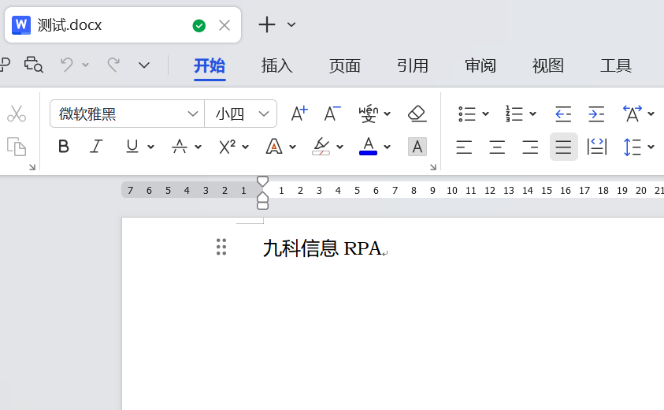Click the paragraph drag handle beside text
Viewport: 664px width, 410px height.
point(221,247)
